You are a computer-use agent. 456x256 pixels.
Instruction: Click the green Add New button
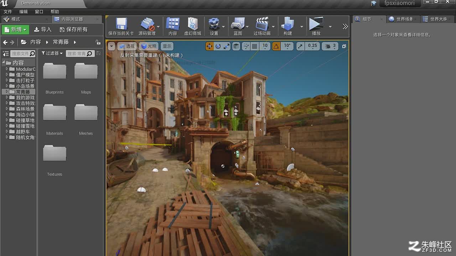click(x=15, y=30)
